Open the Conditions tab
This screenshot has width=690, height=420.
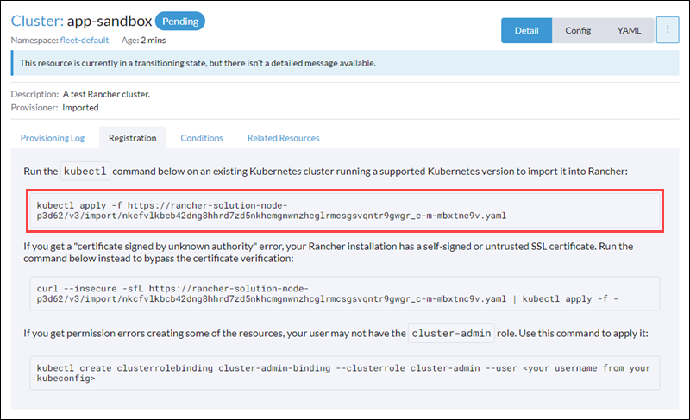(202, 138)
